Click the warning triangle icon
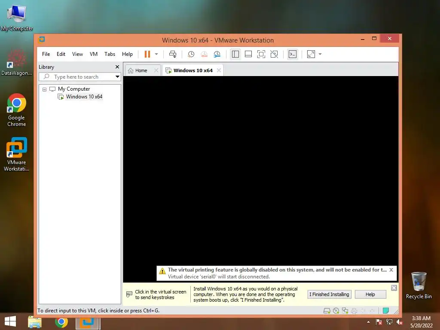 point(162,271)
